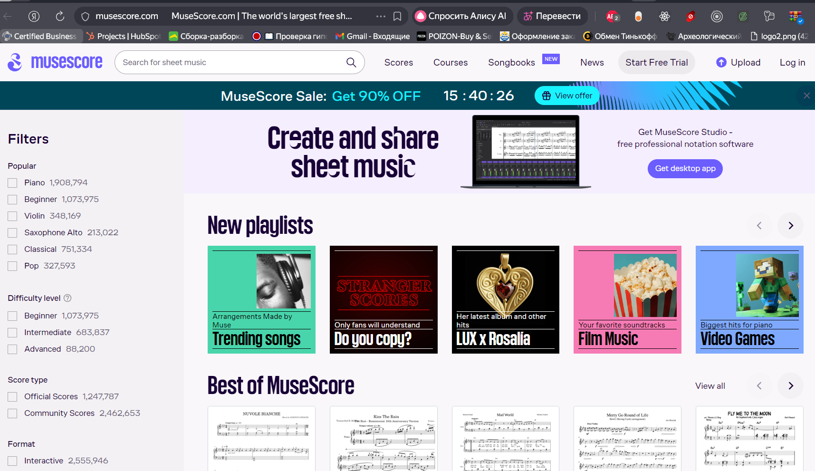Open the Проверка гип bookmark
The width and height of the screenshot is (815, 471).
tap(289, 36)
